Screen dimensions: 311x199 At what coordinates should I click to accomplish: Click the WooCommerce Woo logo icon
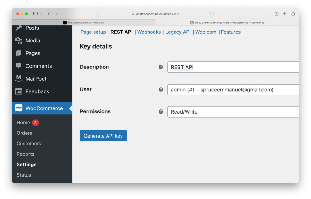(x=19, y=108)
